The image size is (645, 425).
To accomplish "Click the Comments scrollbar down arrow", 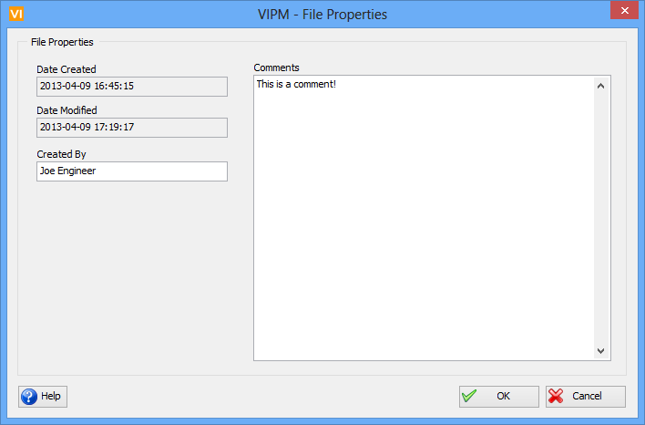I will (x=601, y=350).
